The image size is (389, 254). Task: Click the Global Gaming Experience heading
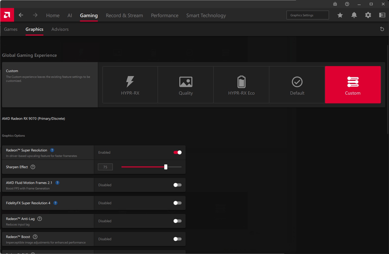(29, 55)
